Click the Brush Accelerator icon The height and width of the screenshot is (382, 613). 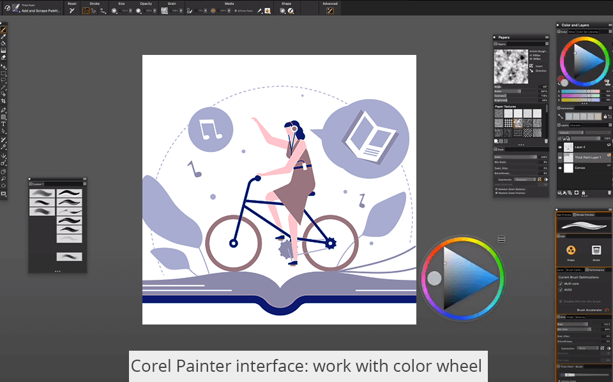[x=607, y=310]
